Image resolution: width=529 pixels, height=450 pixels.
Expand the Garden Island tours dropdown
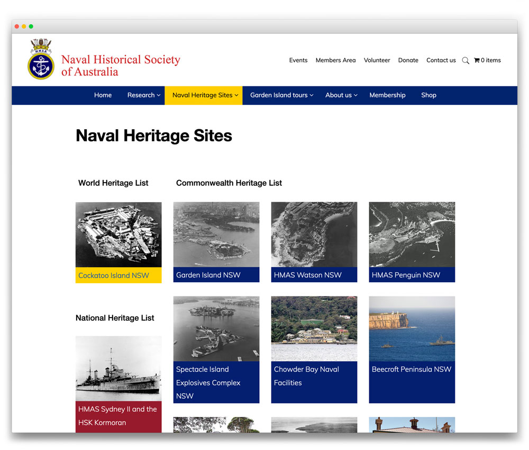point(281,95)
